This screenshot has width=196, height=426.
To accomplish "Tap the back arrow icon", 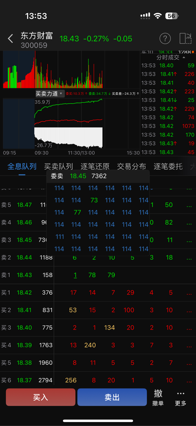I will coord(10,39).
